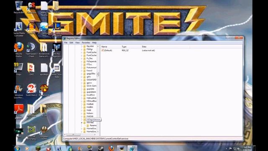Open Adobe Reader desktop shortcut
This screenshot has height=151, width=268.
pos(19,111)
